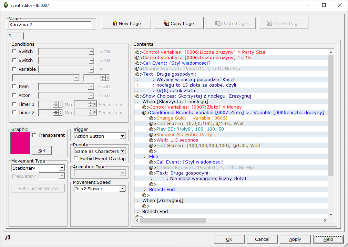Click the Cancel button
Image resolution: width=348 pixels, height=247 pixels.
262,239
